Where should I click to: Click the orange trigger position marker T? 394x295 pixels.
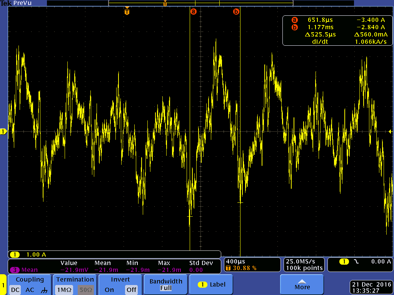pyautogui.click(x=127, y=12)
